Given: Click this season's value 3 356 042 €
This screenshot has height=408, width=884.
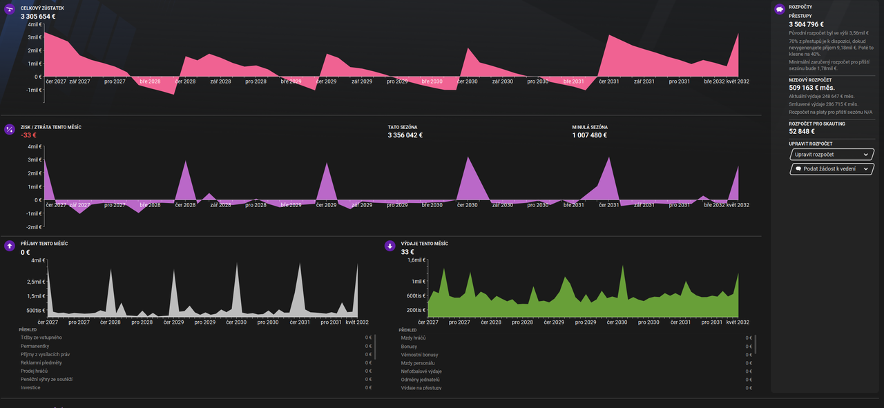Looking at the screenshot, I should point(405,135).
